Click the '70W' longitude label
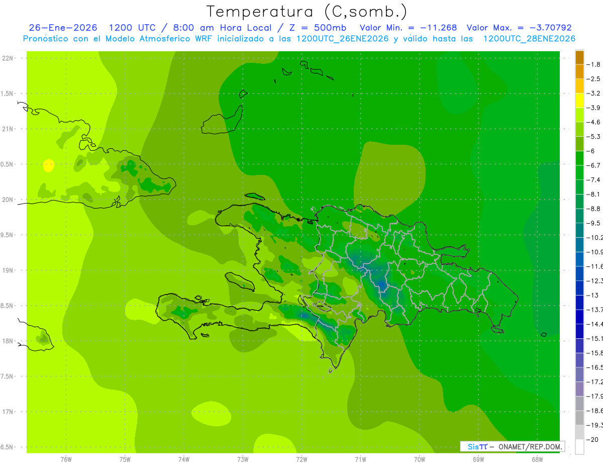Viewport: 603px width, 466px height. 419,459
